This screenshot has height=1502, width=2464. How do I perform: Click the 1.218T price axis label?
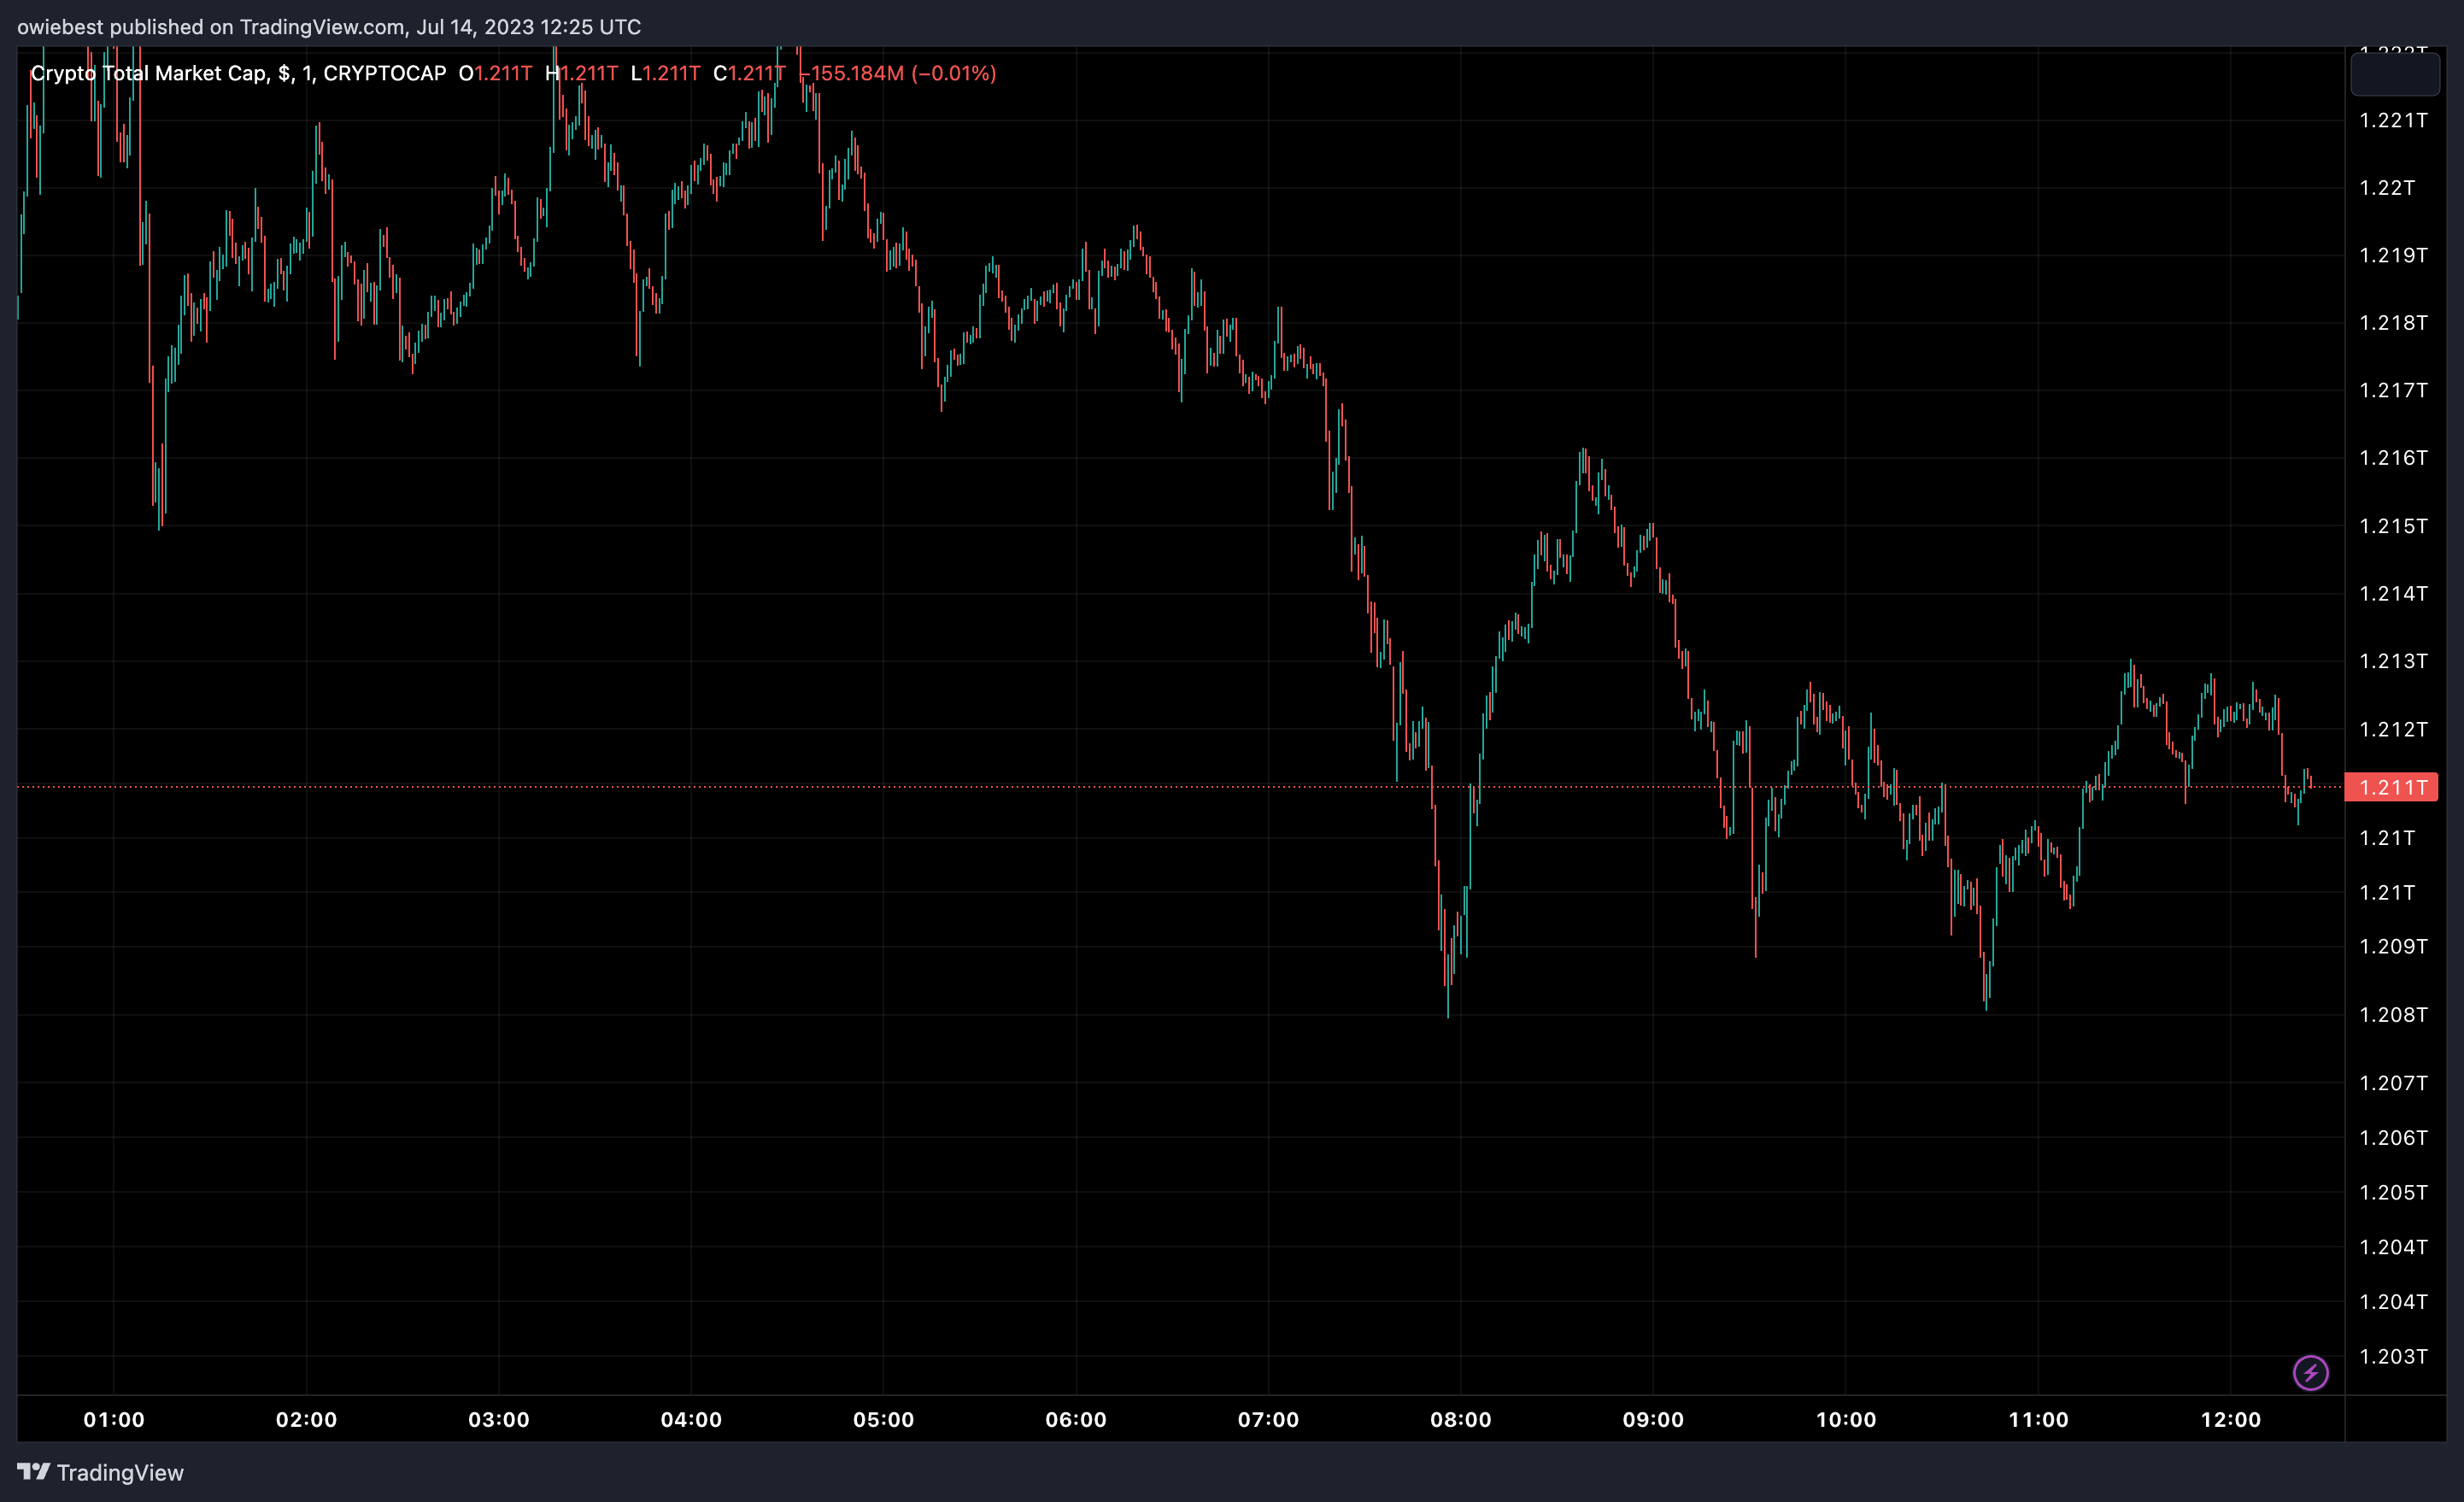tap(2393, 322)
